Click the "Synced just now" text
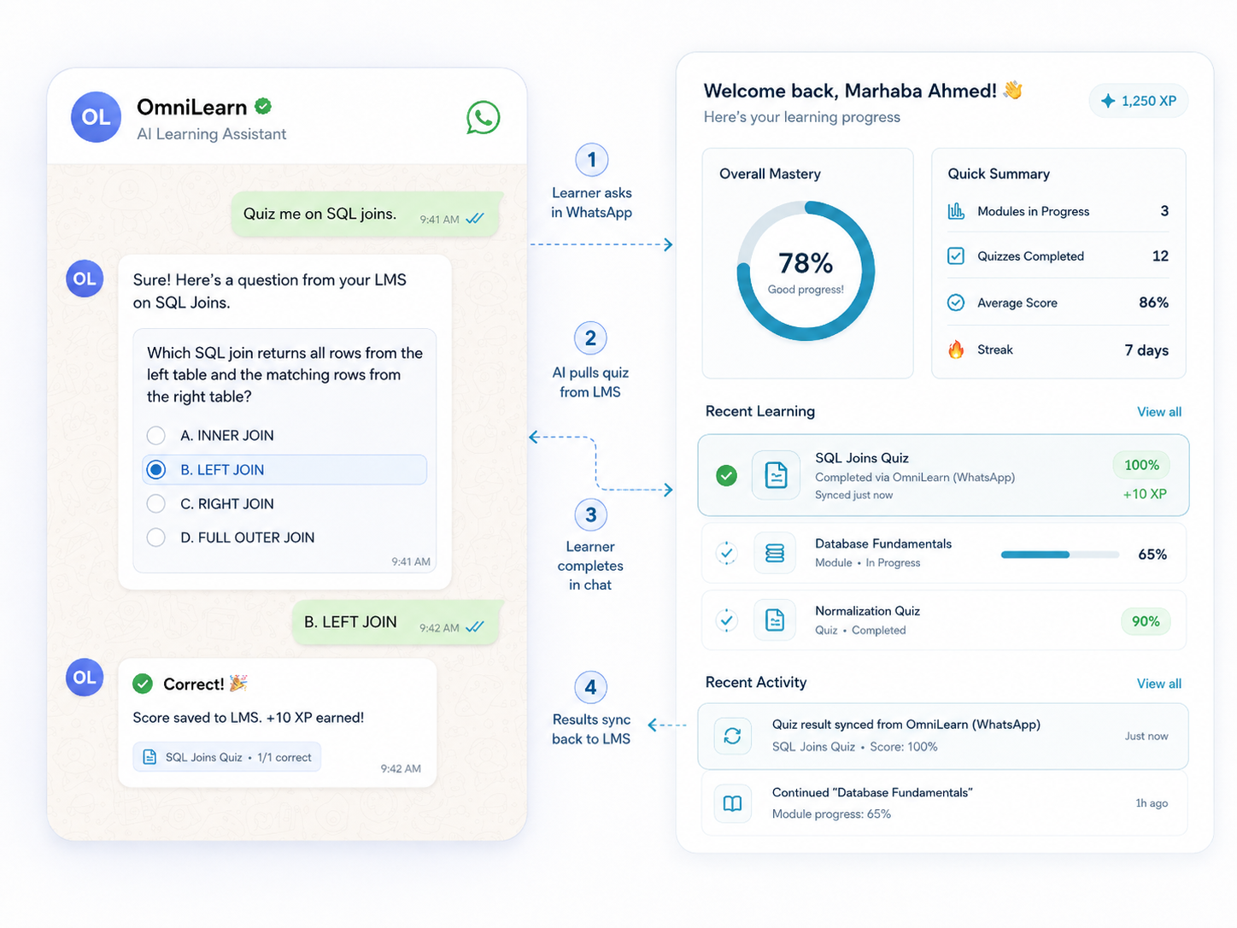Screen dimensions: 1237x928 (x=853, y=495)
